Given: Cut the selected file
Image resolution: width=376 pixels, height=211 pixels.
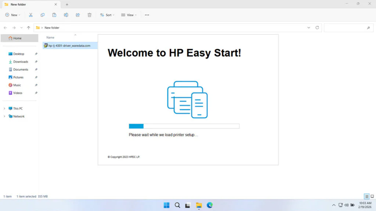Looking at the screenshot, I should 31,15.
